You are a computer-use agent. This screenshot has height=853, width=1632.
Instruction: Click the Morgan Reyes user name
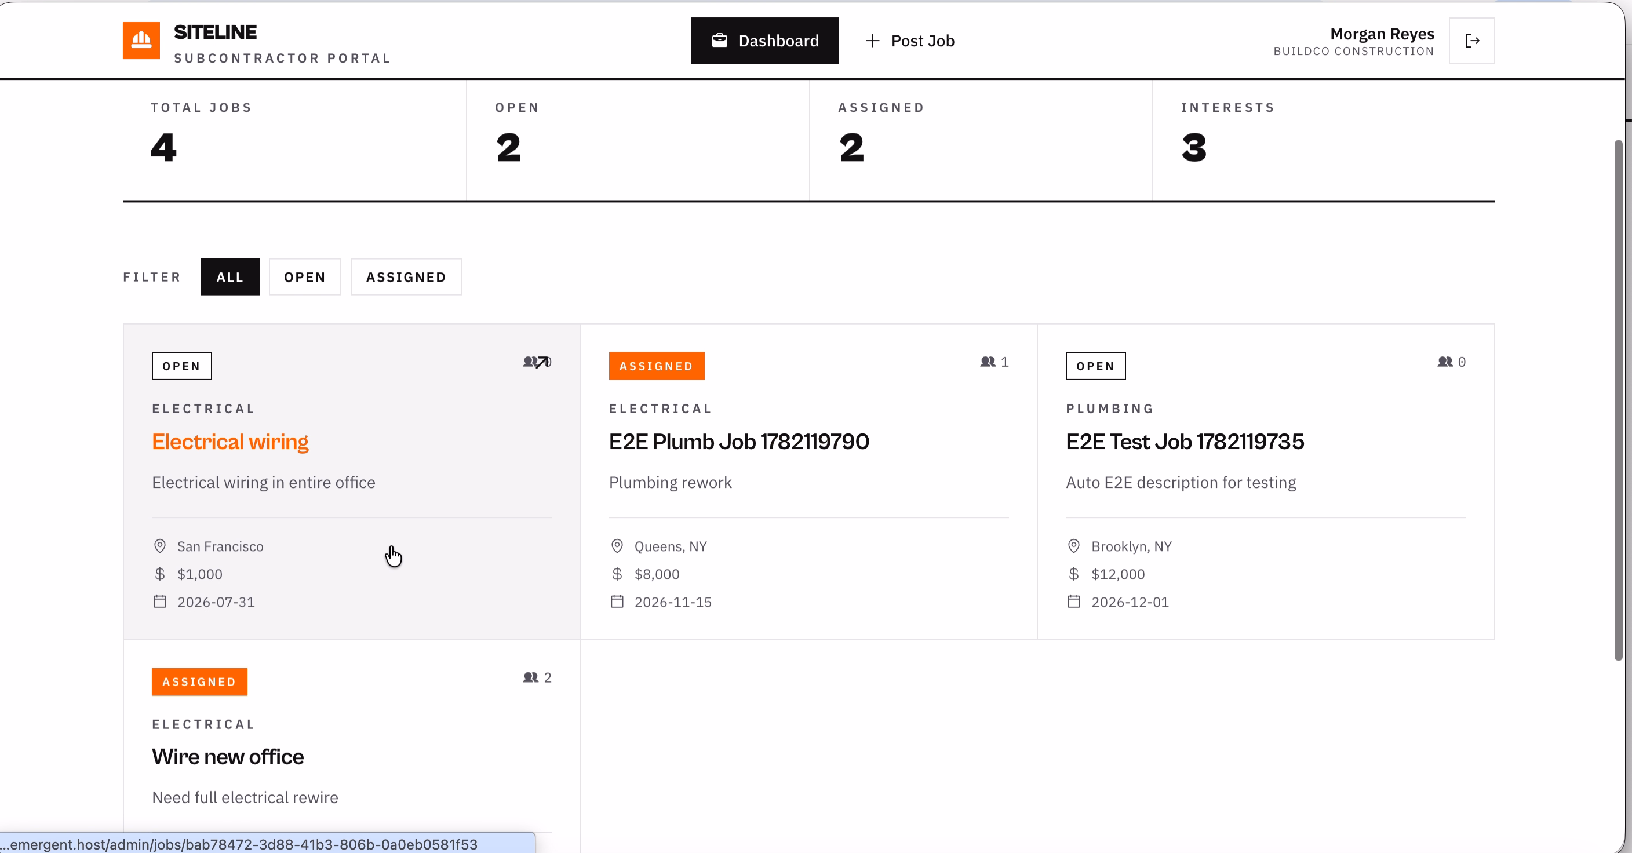pos(1382,34)
